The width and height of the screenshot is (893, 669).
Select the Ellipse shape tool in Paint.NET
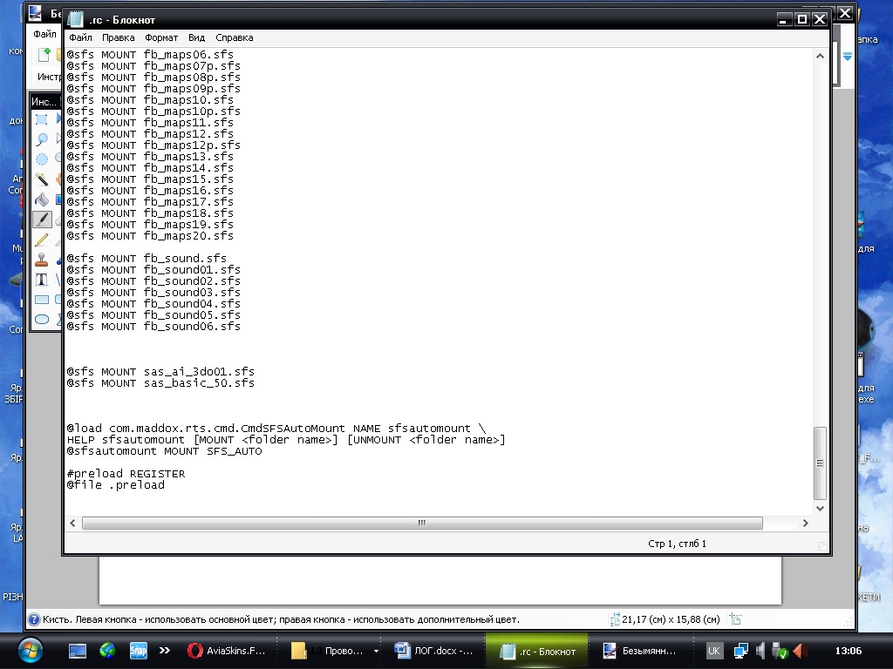[x=42, y=319]
